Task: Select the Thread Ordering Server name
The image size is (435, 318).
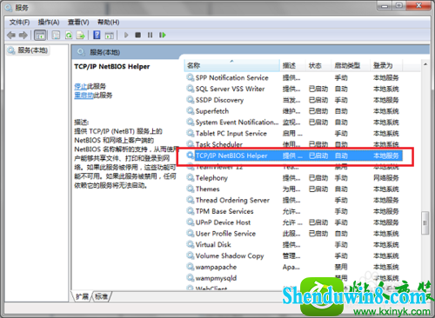Action: 232,200
